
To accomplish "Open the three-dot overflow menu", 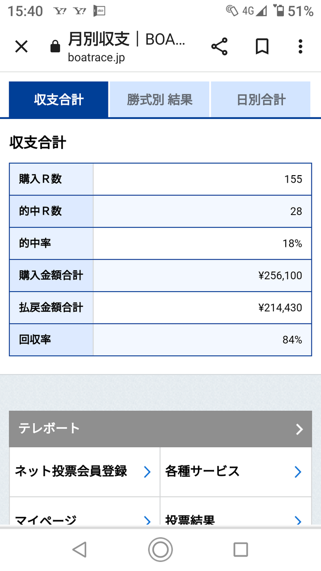I will pyautogui.click(x=300, y=47).
